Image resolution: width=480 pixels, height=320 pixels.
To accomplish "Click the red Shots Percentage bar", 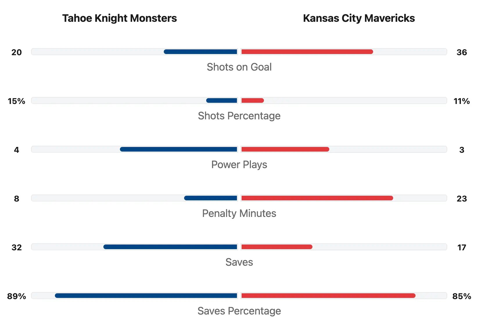I will tap(252, 101).
